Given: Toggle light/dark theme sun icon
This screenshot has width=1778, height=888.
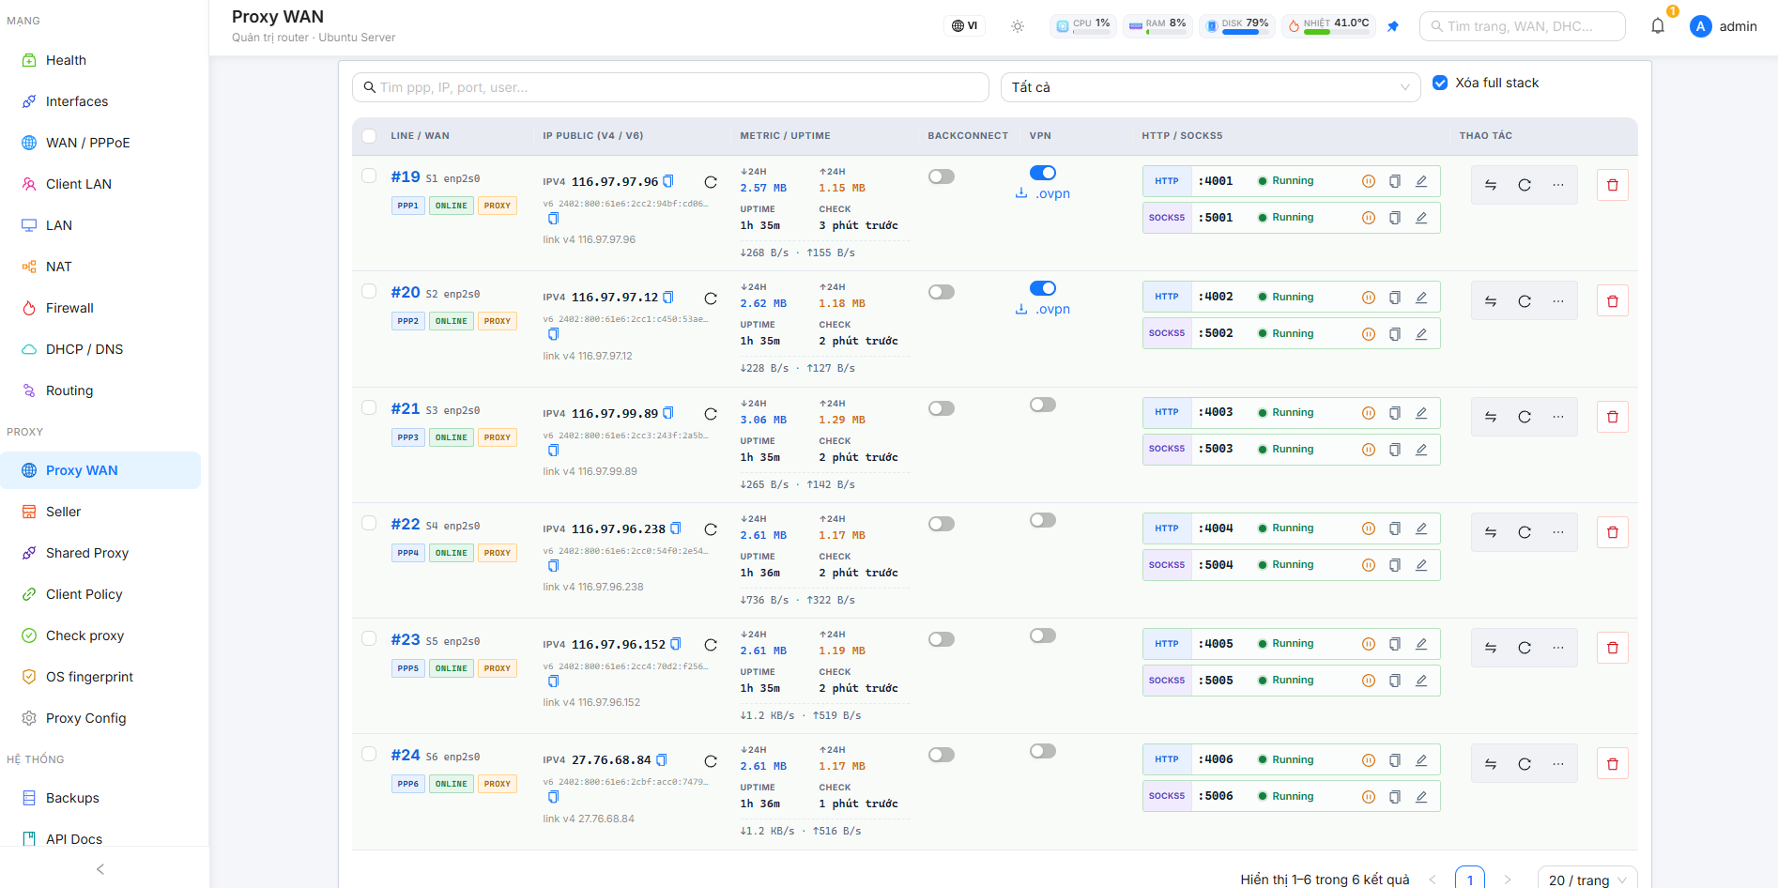Looking at the screenshot, I should (1018, 26).
